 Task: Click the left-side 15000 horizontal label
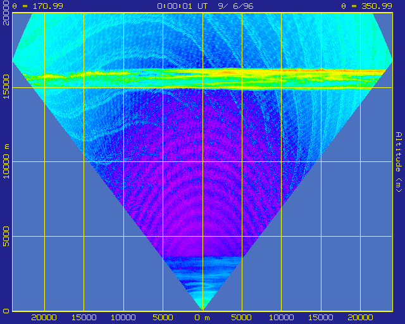(84, 318)
